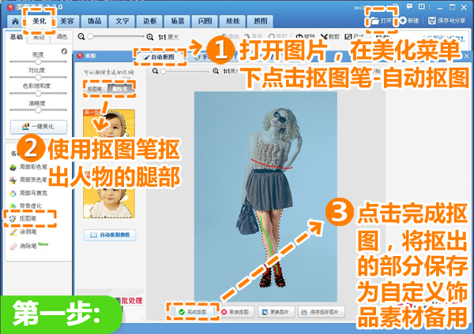This screenshot has width=474, height=334.
Task: Select the 抠图笔 mode toggle in dialog
Action: tap(95, 89)
